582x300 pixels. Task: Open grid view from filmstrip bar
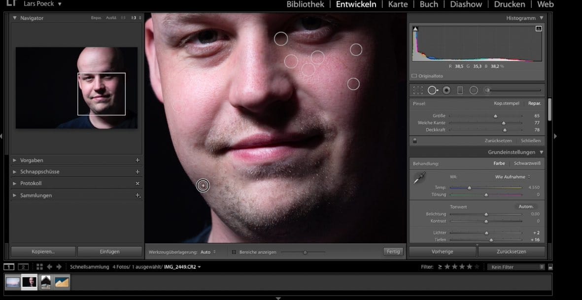coord(39,267)
